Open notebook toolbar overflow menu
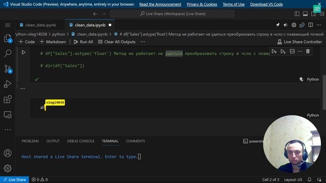This screenshot has height=183, width=326. pyautogui.click(x=143, y=42)
